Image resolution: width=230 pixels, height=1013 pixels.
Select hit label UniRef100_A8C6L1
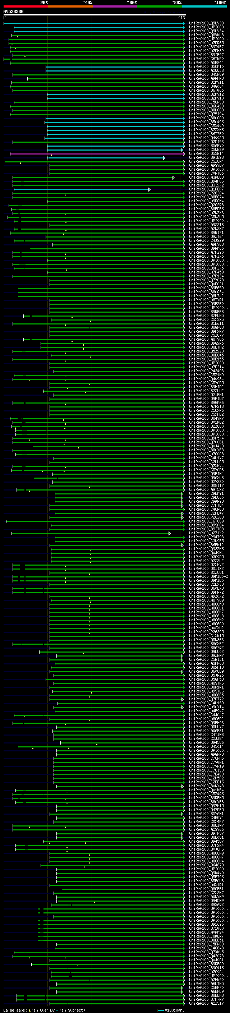click(x=206, y=608)
